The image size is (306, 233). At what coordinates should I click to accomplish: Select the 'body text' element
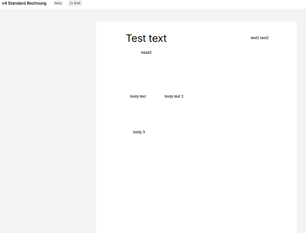[x=138, y=96]
